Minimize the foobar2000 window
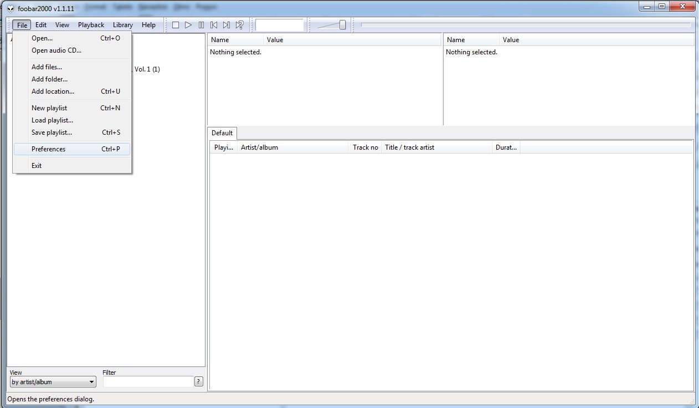699x408 pixels. 646,6
